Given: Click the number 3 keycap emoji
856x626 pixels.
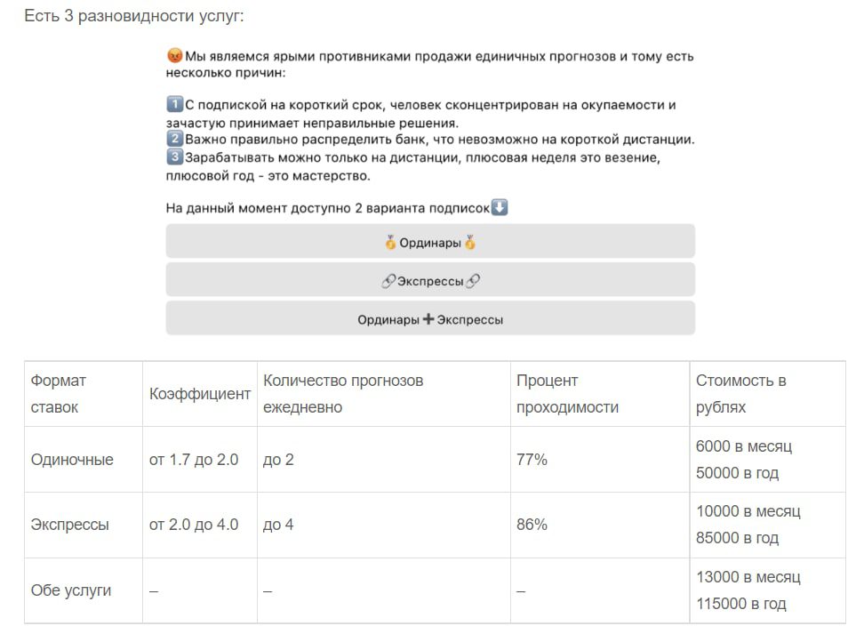Looking at the screenshot, I should pyautogui.click(x=175, y=156).
